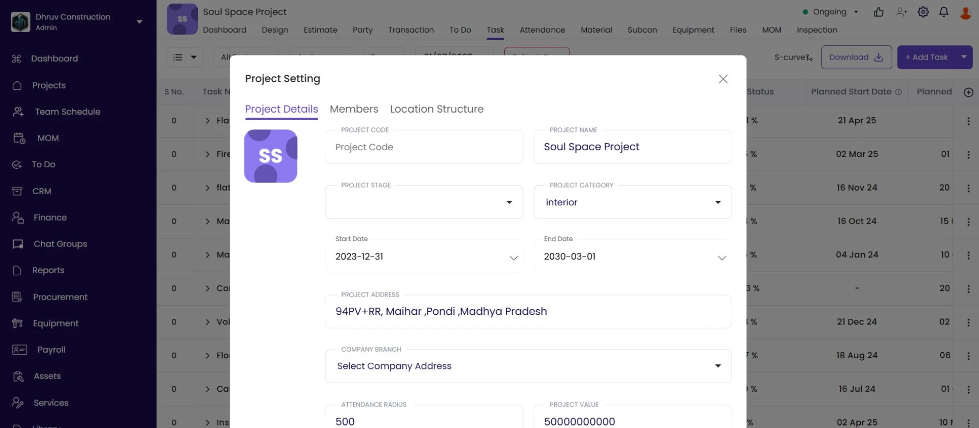Click the Add Task button
Viewport: 979px width, 428px height.
click(926, 58)
